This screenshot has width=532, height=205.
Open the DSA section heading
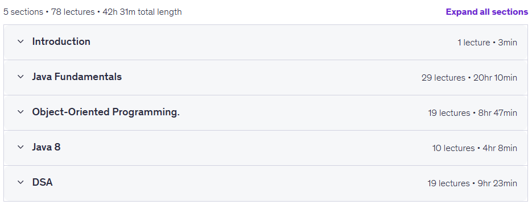pos(43,182)
